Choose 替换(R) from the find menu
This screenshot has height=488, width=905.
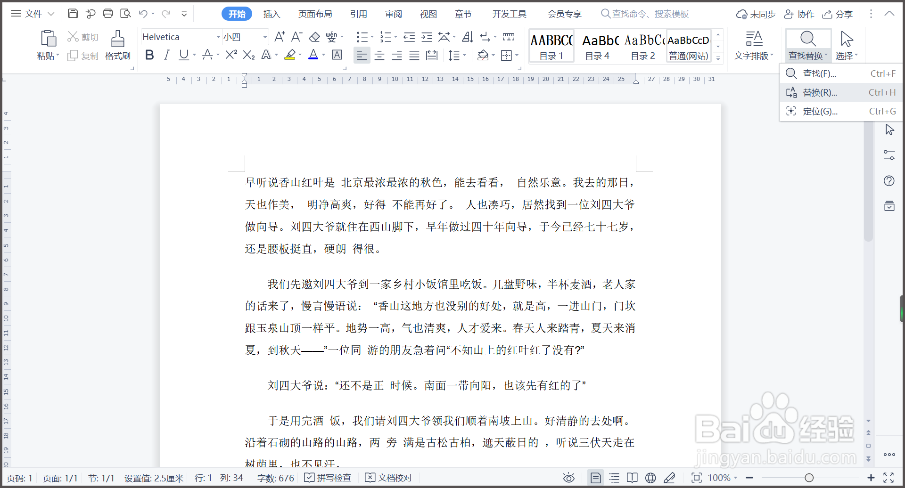(x=821, y=92)
